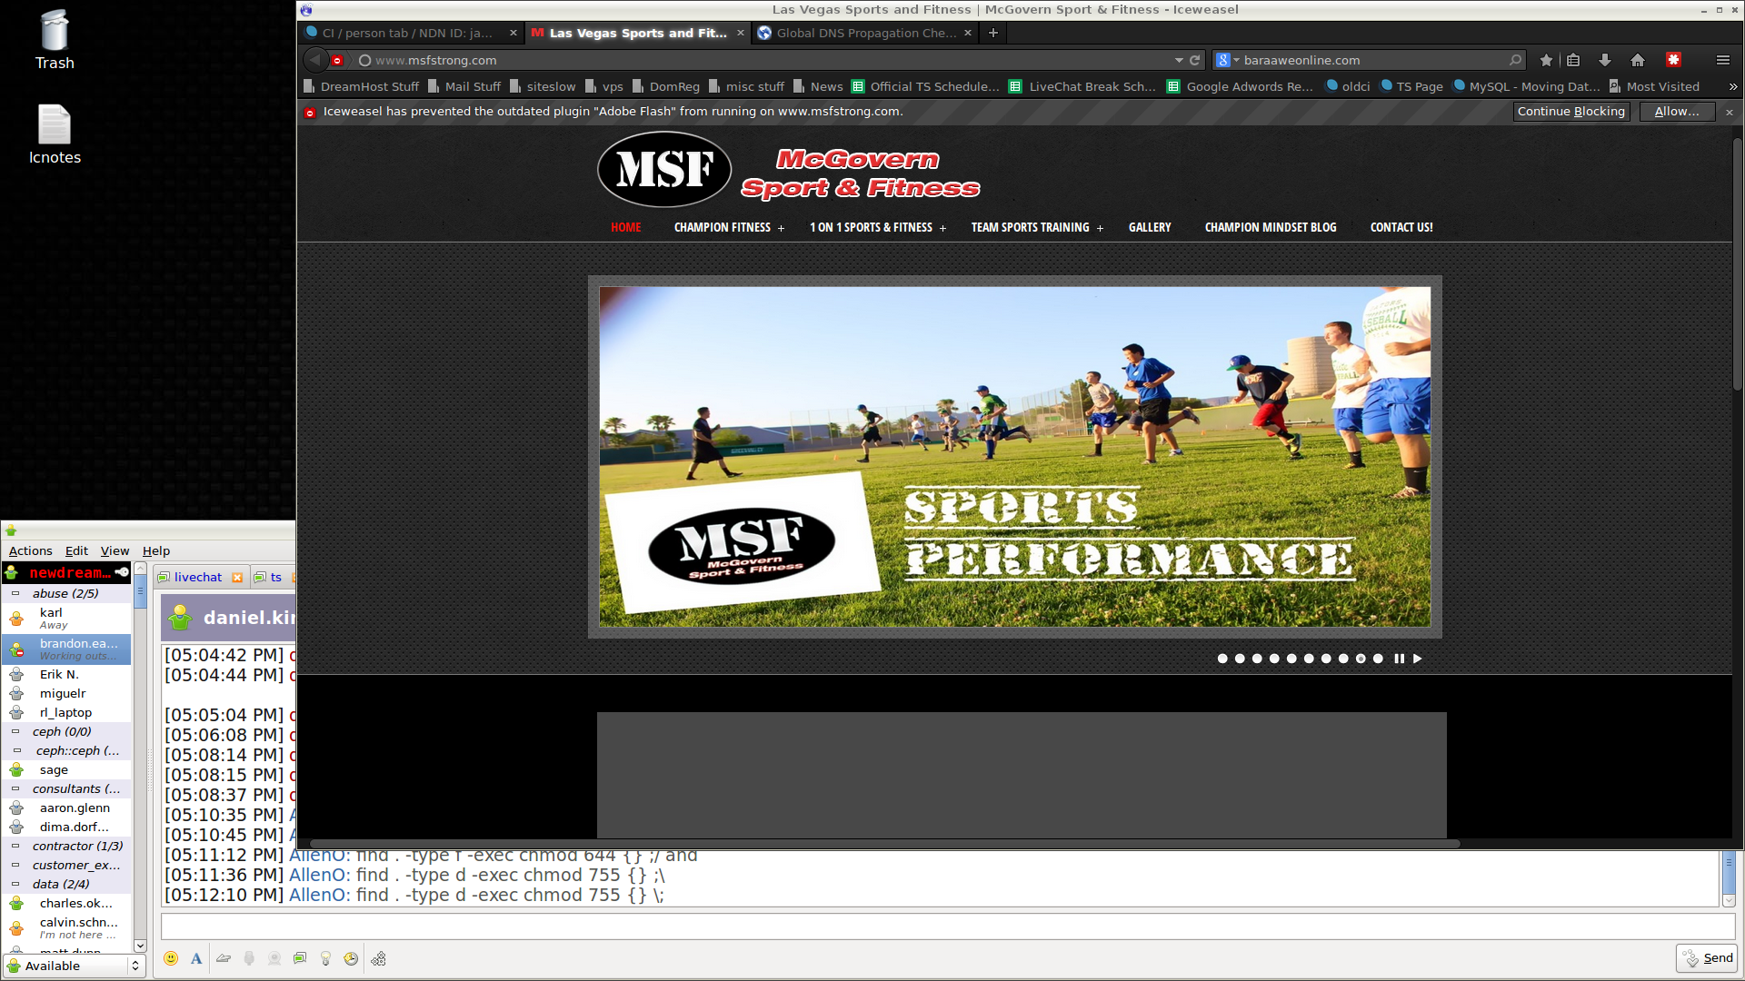Open the Help menu in chat window
Image resolution: width=1745 pixels, height=981 pixels.
click(x=156, y=550)
